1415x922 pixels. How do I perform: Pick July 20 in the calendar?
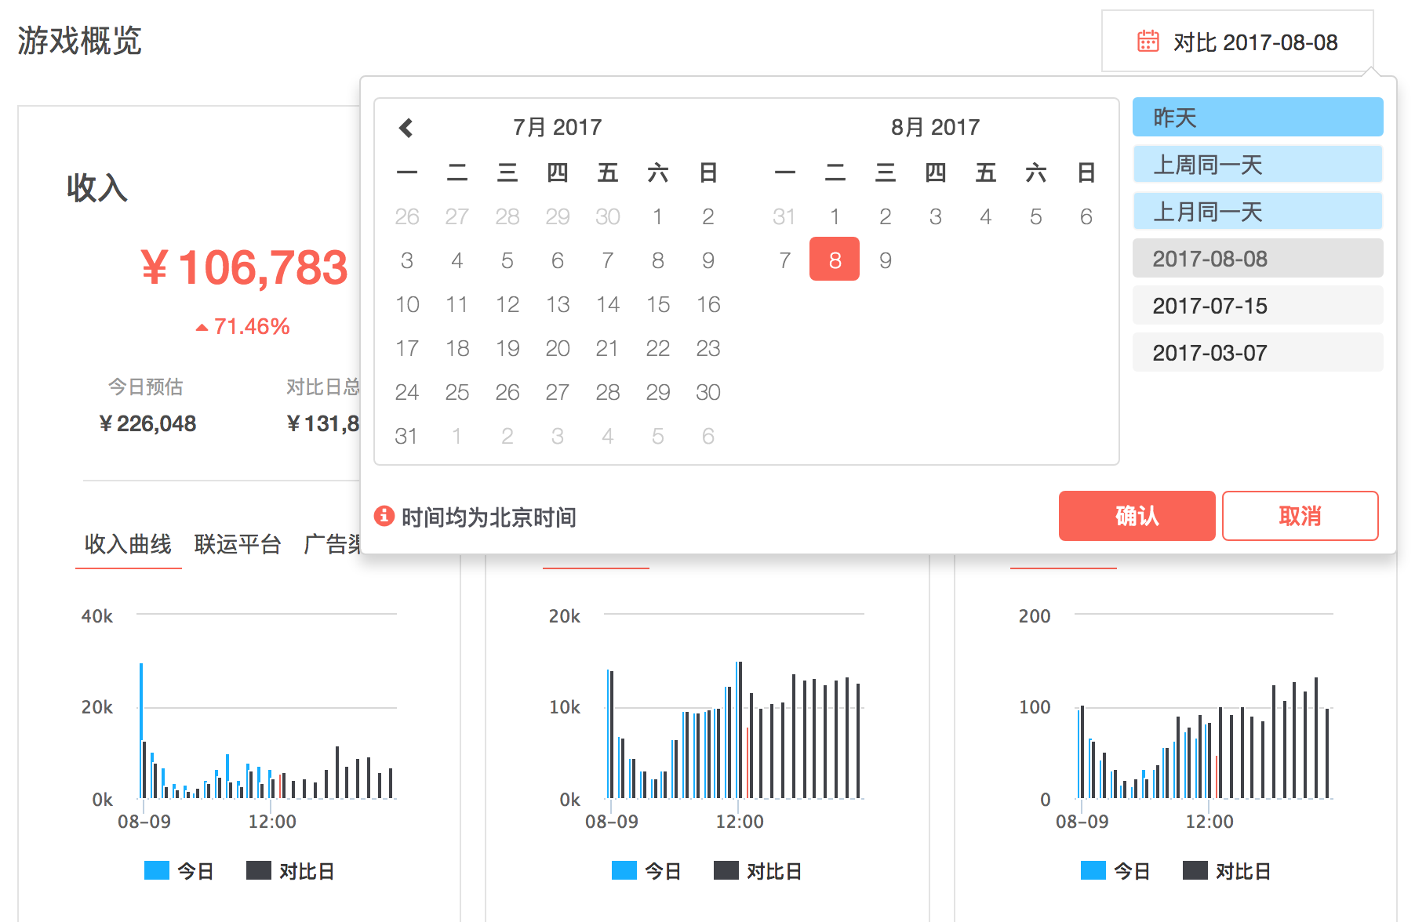558,348
